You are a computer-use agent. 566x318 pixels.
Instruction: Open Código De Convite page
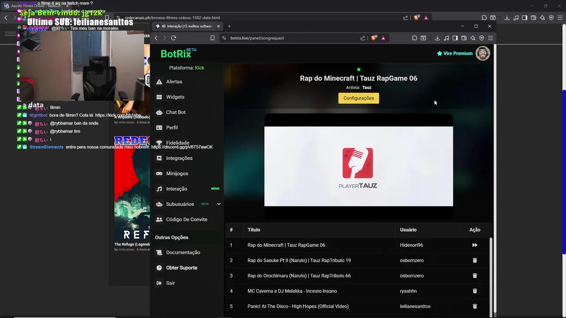(187, 220)
